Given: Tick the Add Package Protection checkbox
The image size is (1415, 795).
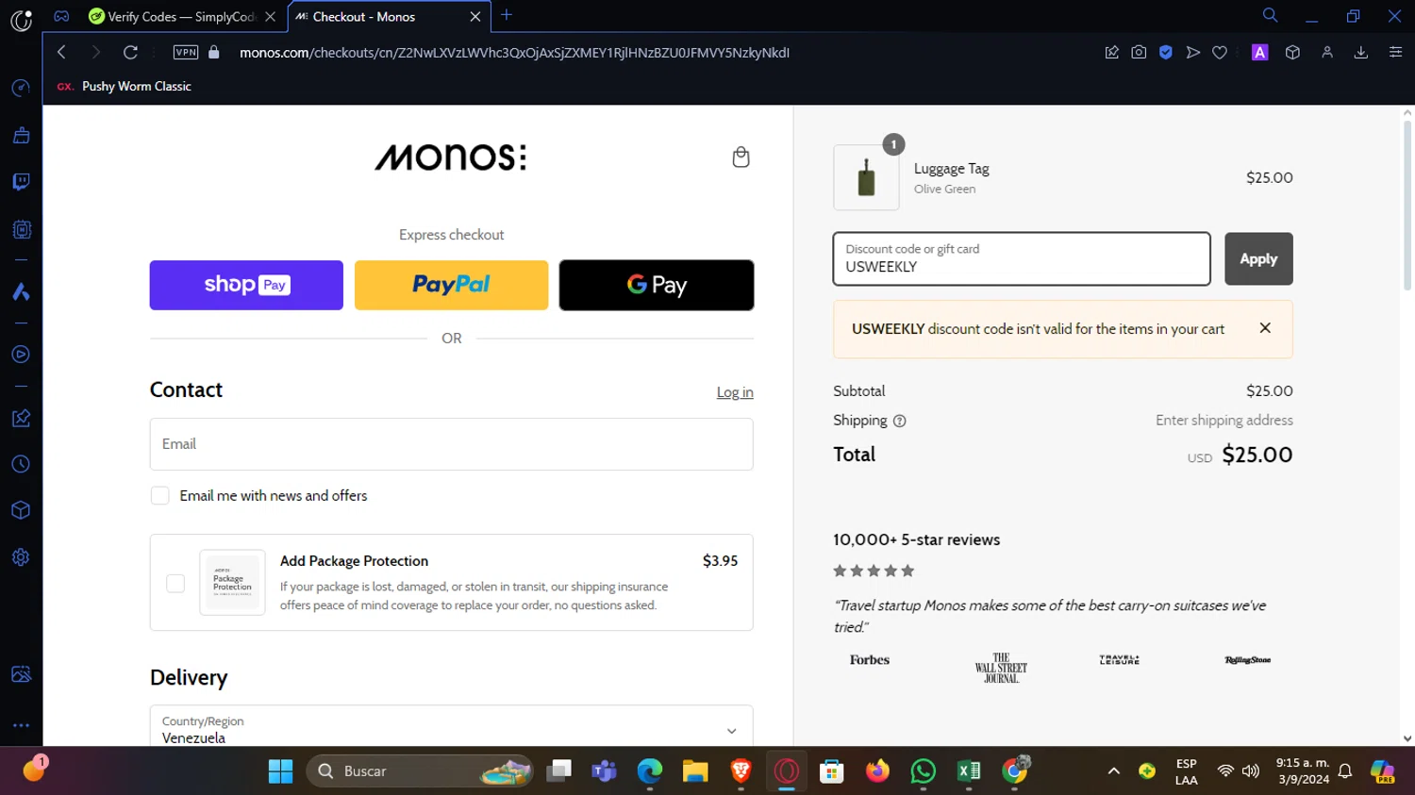Looking at the screenshot, I should [x=175, y=584].
